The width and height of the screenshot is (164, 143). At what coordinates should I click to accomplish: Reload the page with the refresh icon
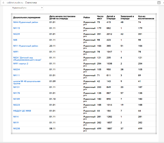click(3, 3)
